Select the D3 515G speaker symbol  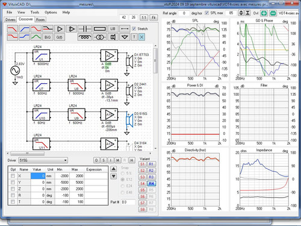pyautogui.click(x=129, y=120)
